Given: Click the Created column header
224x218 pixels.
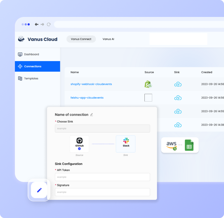Looking at the screenshot, I should point(206,72).
